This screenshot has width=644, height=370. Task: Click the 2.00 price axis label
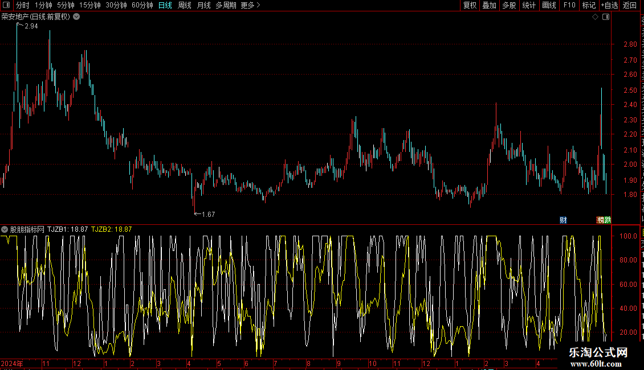(630, 165)
